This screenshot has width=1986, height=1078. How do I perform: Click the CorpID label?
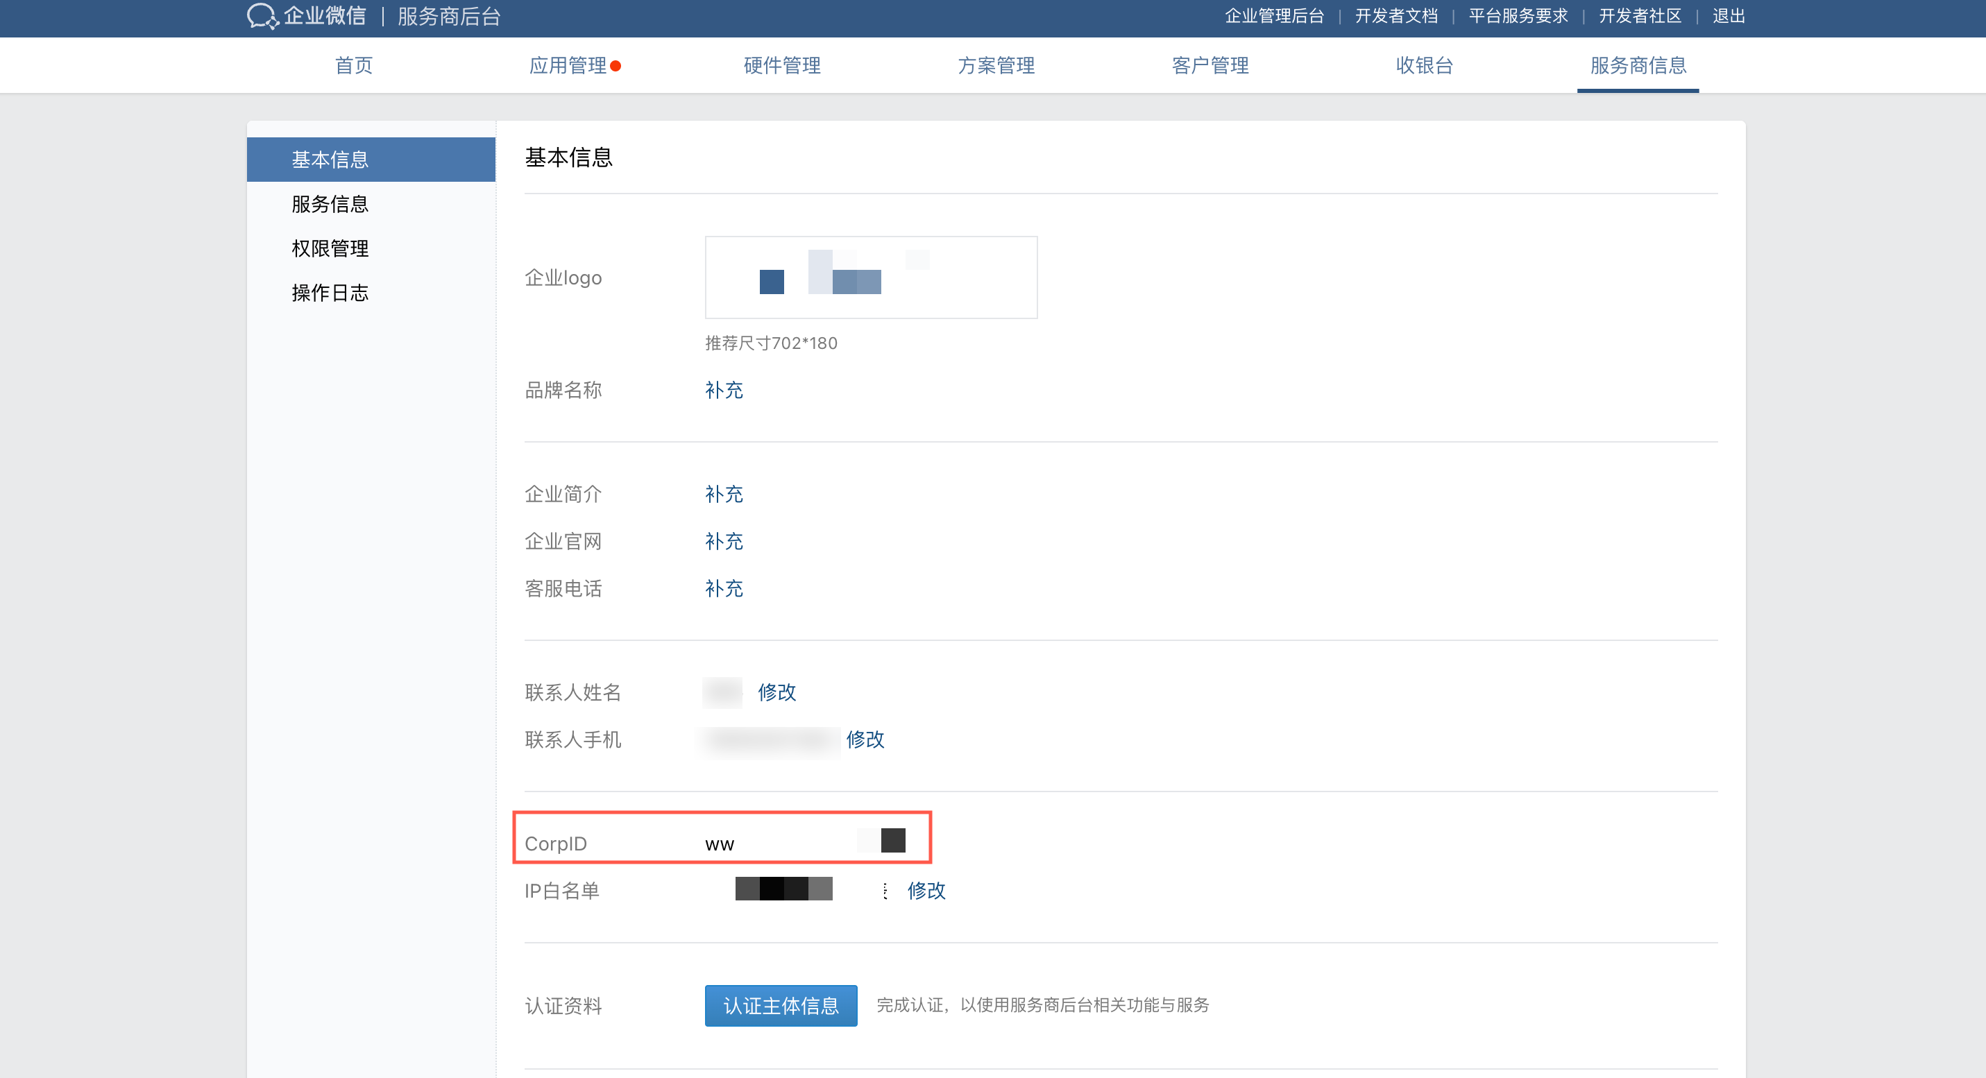pos(555,844)
